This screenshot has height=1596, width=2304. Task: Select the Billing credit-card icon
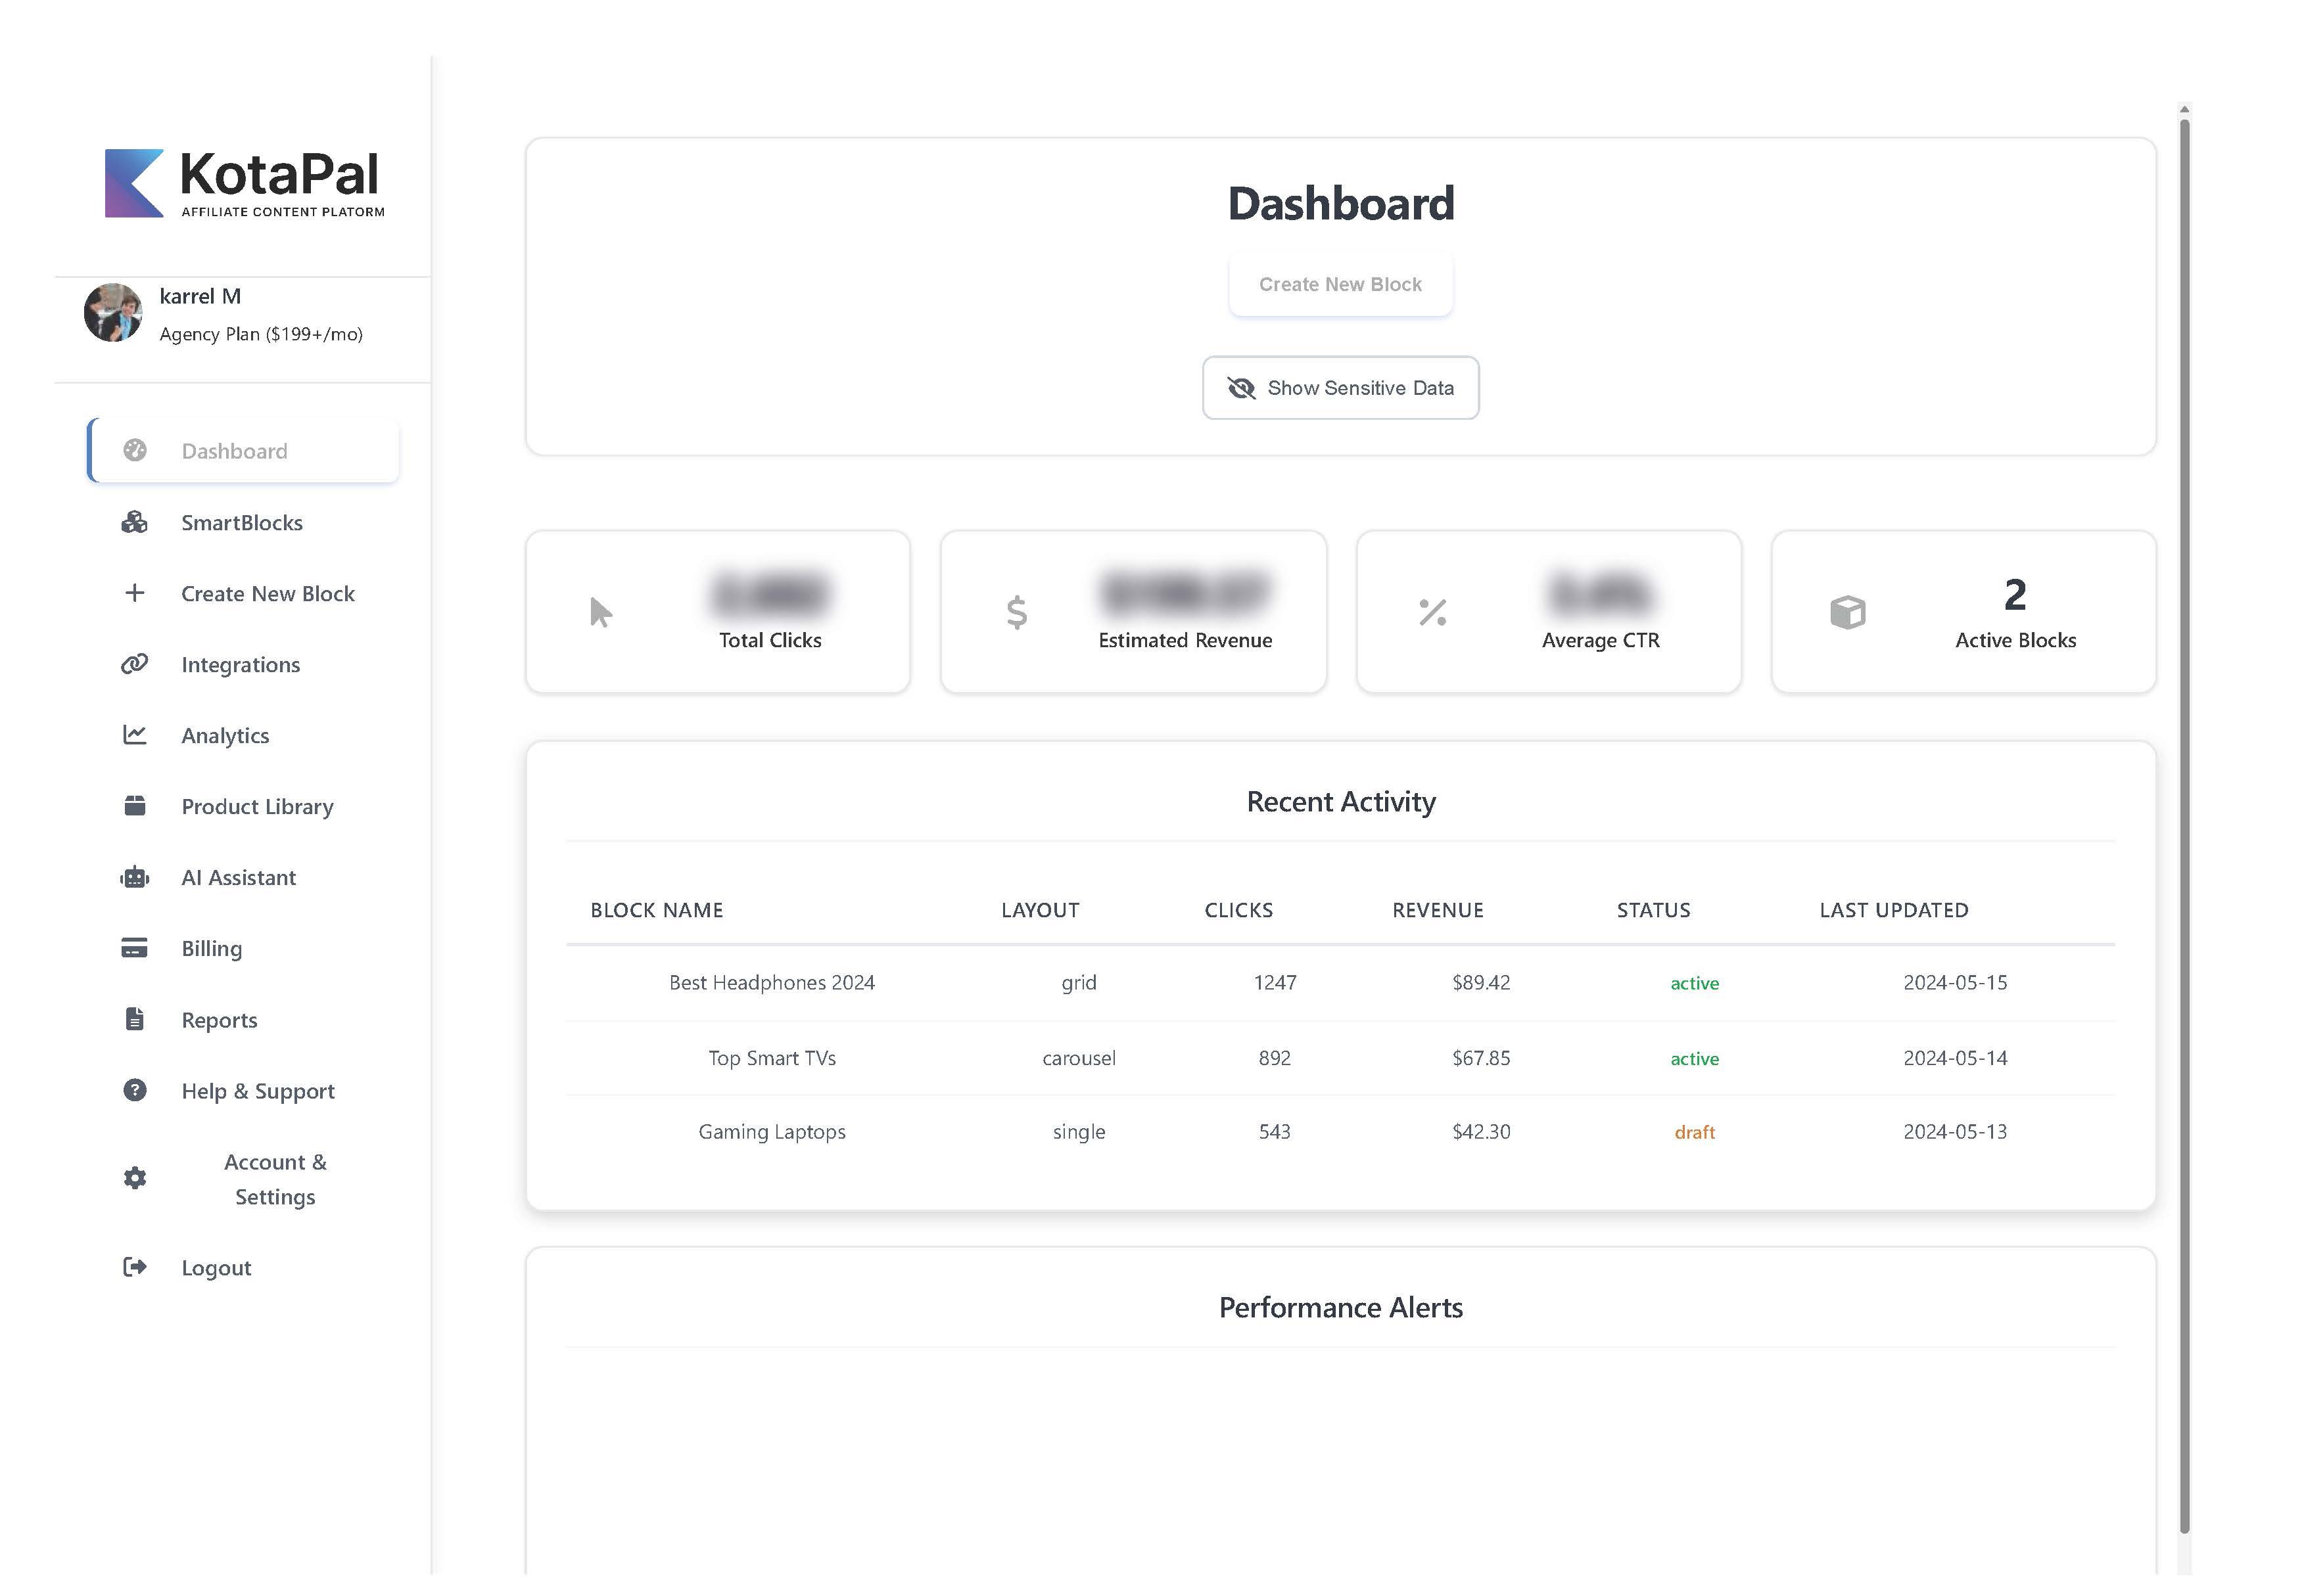[134, 948]
